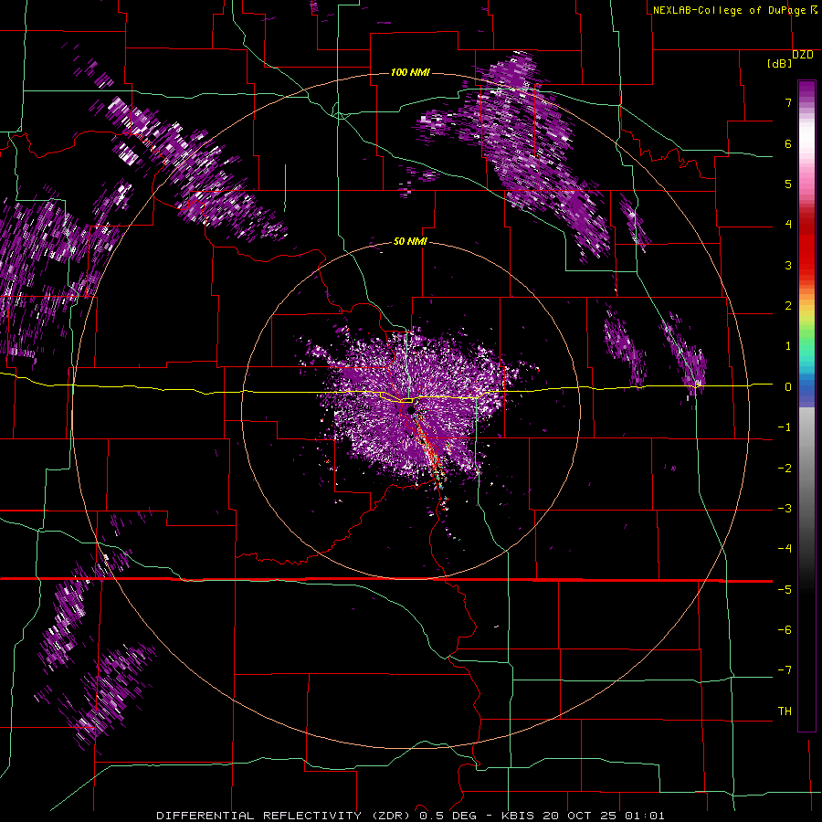822x822 pixels.
Task: Select the 0 dB scale tick label
Action: coord(788,387)
